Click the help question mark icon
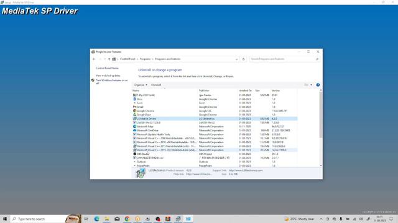This screenshot has height=223, width=398. point(318,85)
